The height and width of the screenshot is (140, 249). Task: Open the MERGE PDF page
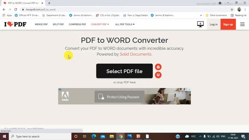pos(41,24)
